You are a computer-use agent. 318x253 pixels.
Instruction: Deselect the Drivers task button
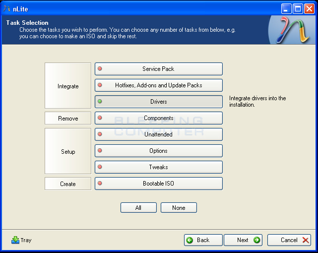pyautogui.click(x=159, y=102)
